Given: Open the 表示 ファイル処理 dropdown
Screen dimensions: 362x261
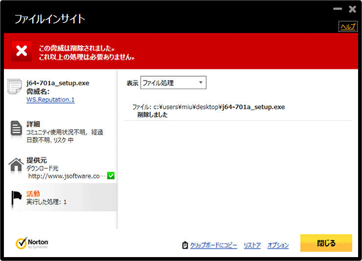Looking at the screenshot, I should click(x=173, y=83).
